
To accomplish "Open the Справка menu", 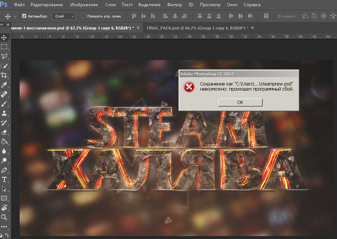I will (x=252, y=5).
